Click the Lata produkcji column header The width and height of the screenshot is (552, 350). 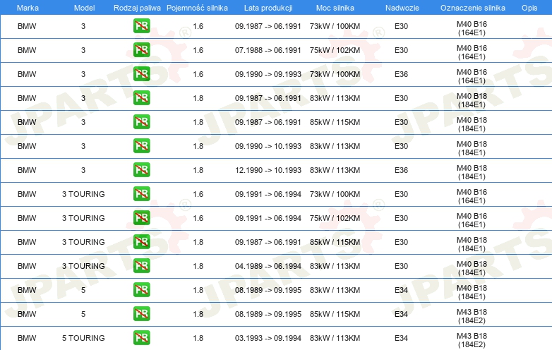(x=268, y=8)
